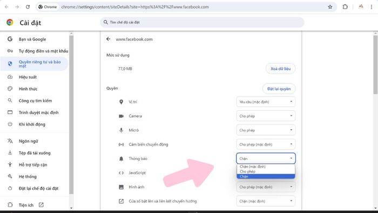
Task: Click the pop-up window icon for Cửa sổ bật lên
Action: (x=122, y=201)
